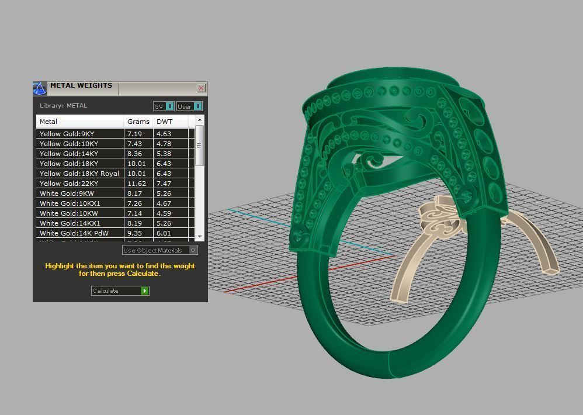Click the Calculate button
583x415 pixels.
(x=120, y=291)
